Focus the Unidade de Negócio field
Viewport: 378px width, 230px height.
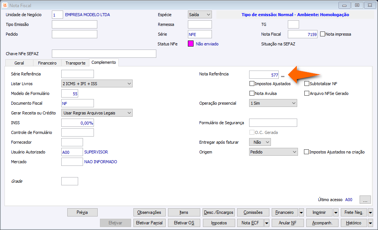tap(57, 15)
